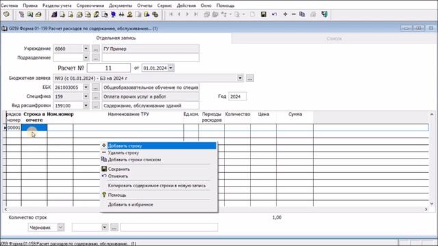Screen dimensions: 438x246
Task: Open the Учреждение dropdown arrow
Action: pyautogui.click(x=86, y=49)
